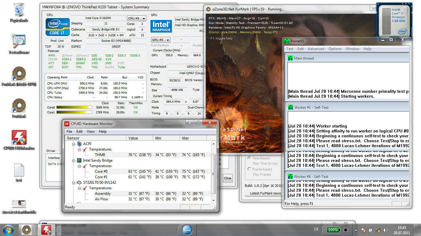Collapse the Intel Sandy Bridge tree node
Image resolution: width=421 pixels, height=236 pixels.
(x=74, y=160)
